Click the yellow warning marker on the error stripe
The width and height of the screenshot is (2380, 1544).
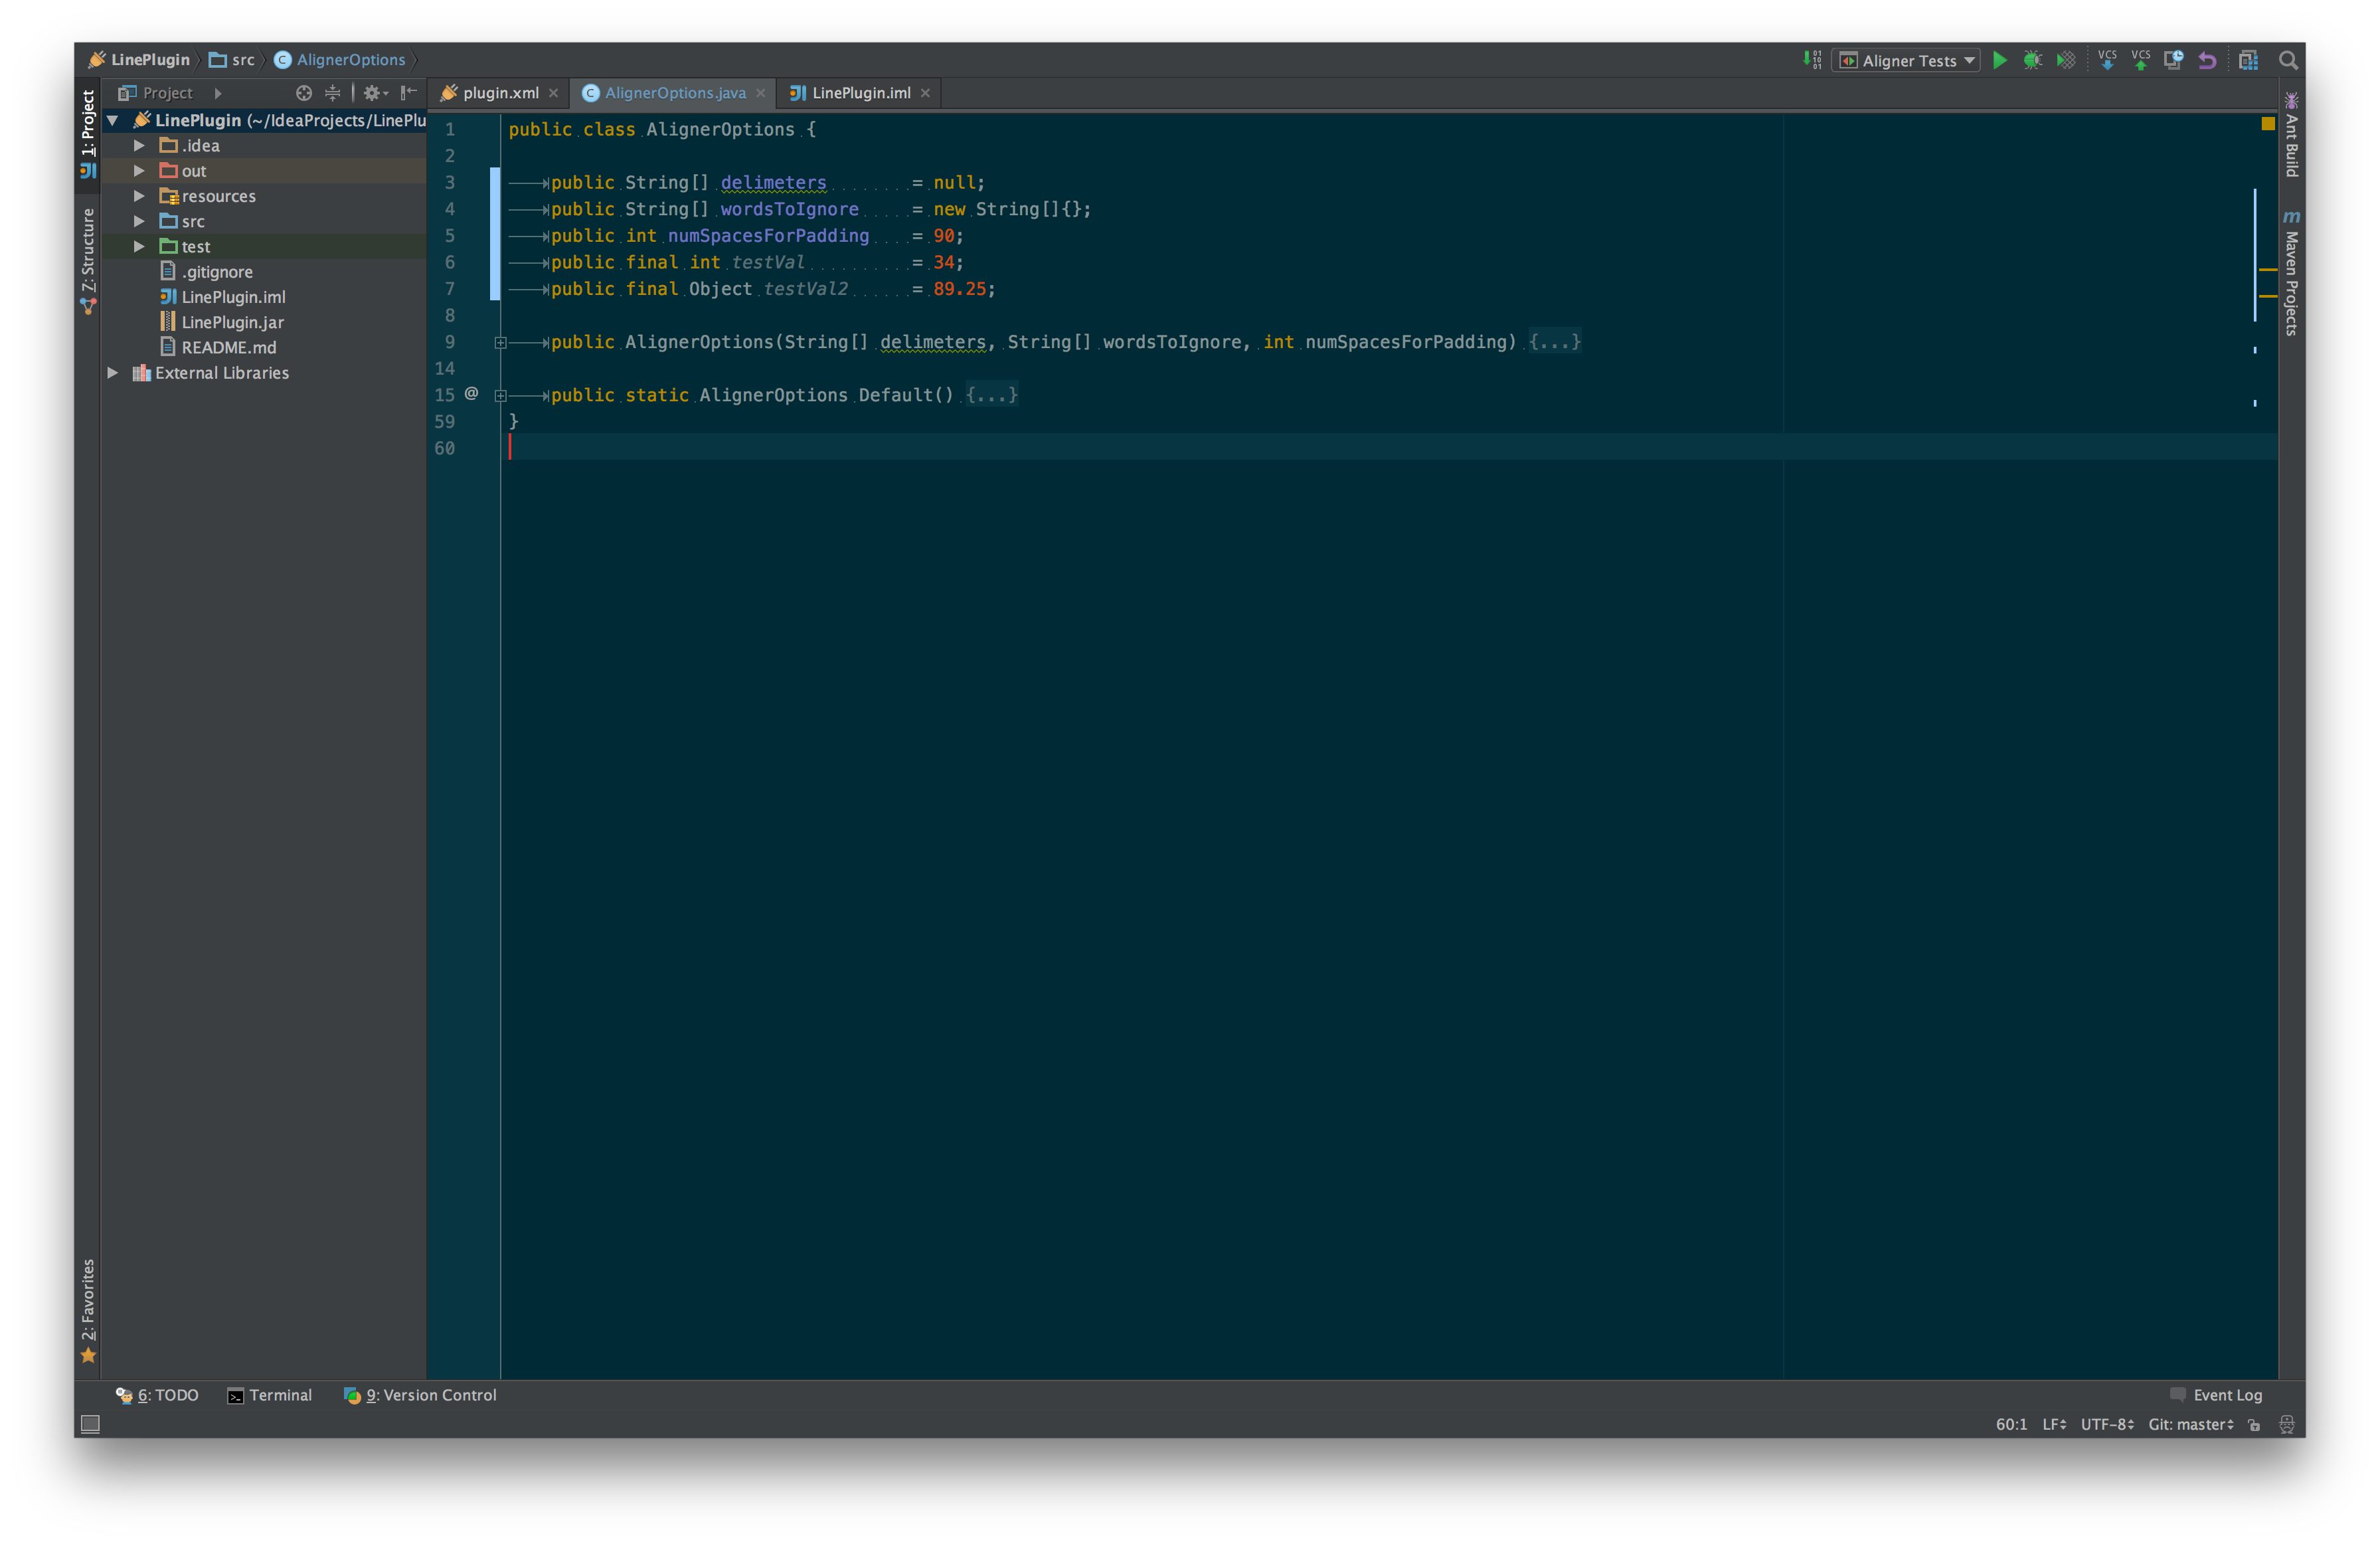pyautogui.click(x=2267, y=269)
